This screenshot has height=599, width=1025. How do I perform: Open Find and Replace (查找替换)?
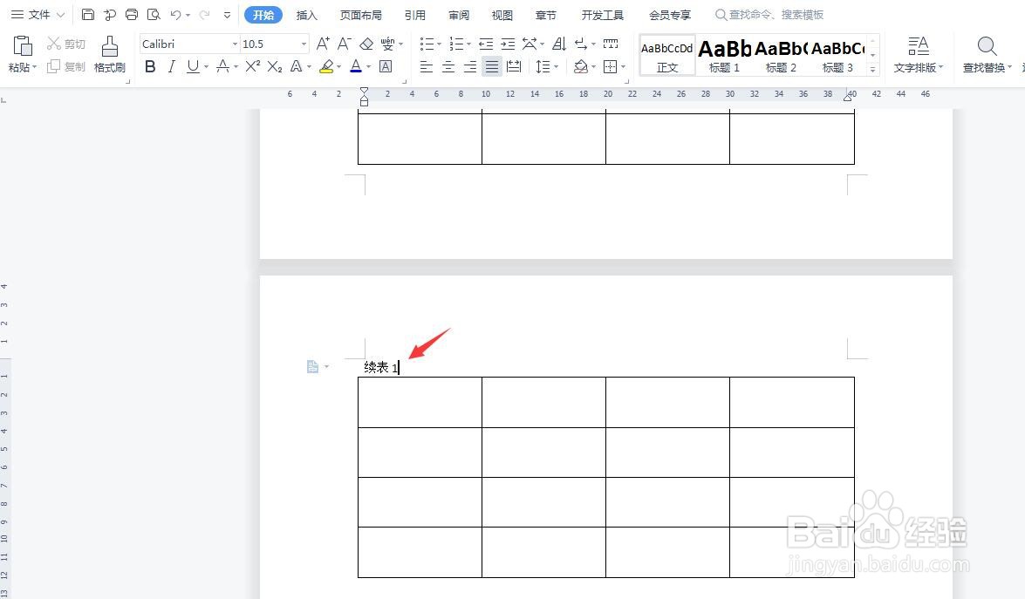987,53
